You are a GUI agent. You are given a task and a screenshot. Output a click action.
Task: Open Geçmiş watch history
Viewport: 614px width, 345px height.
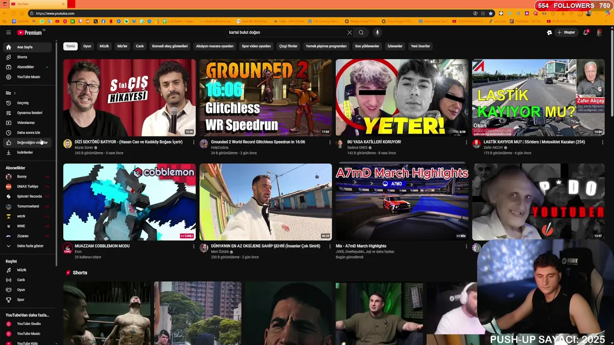pyautogui.click(x=28, y=103)
